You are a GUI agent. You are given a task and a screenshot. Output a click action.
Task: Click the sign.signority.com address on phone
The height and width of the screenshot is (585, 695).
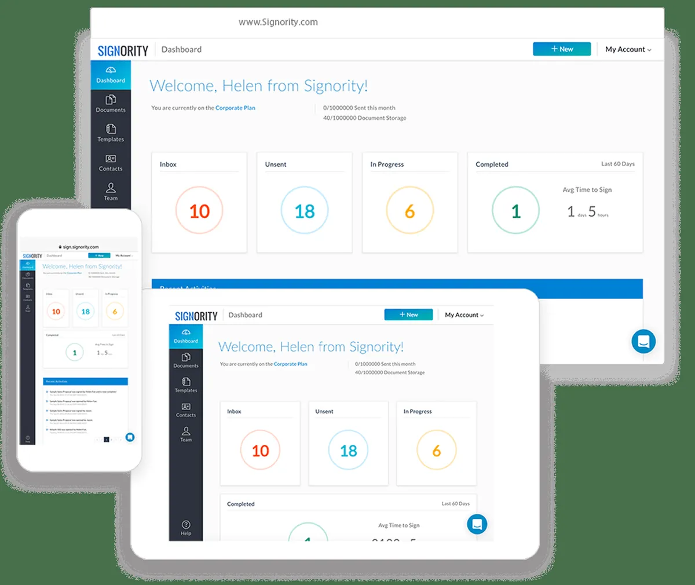79,247
